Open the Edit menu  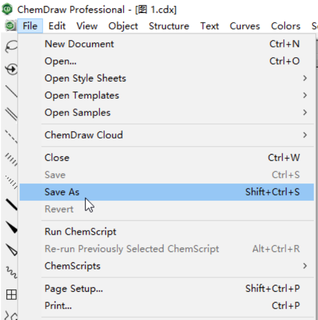57,26
